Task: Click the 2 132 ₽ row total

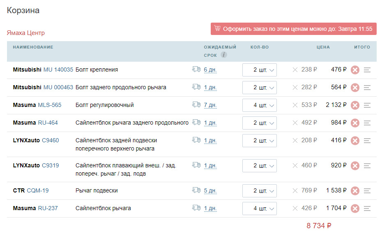Action: pyautogui.click(x=336, y=105)
